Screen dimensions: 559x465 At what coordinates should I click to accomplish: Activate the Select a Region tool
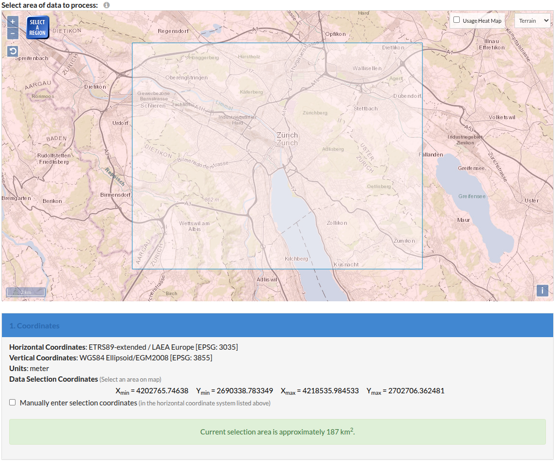point(37,28)
